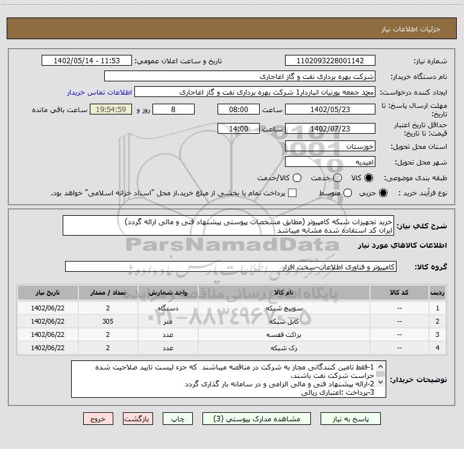
Task: Click item name 'سوییچ شبکه'
Action: click(284, 308)
